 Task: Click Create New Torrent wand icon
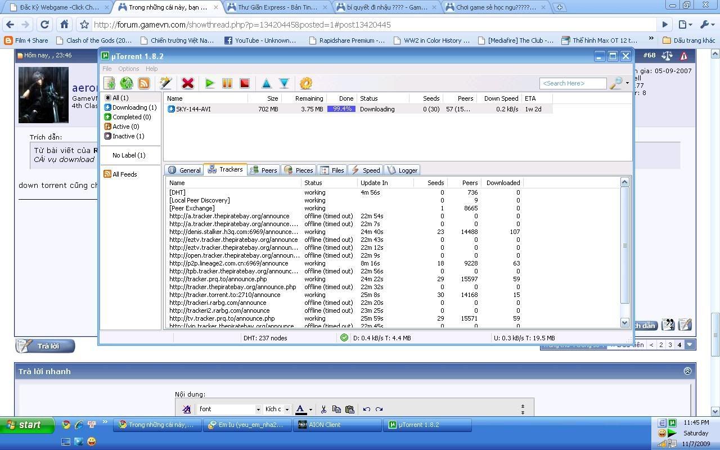click(x=165, y=83)
